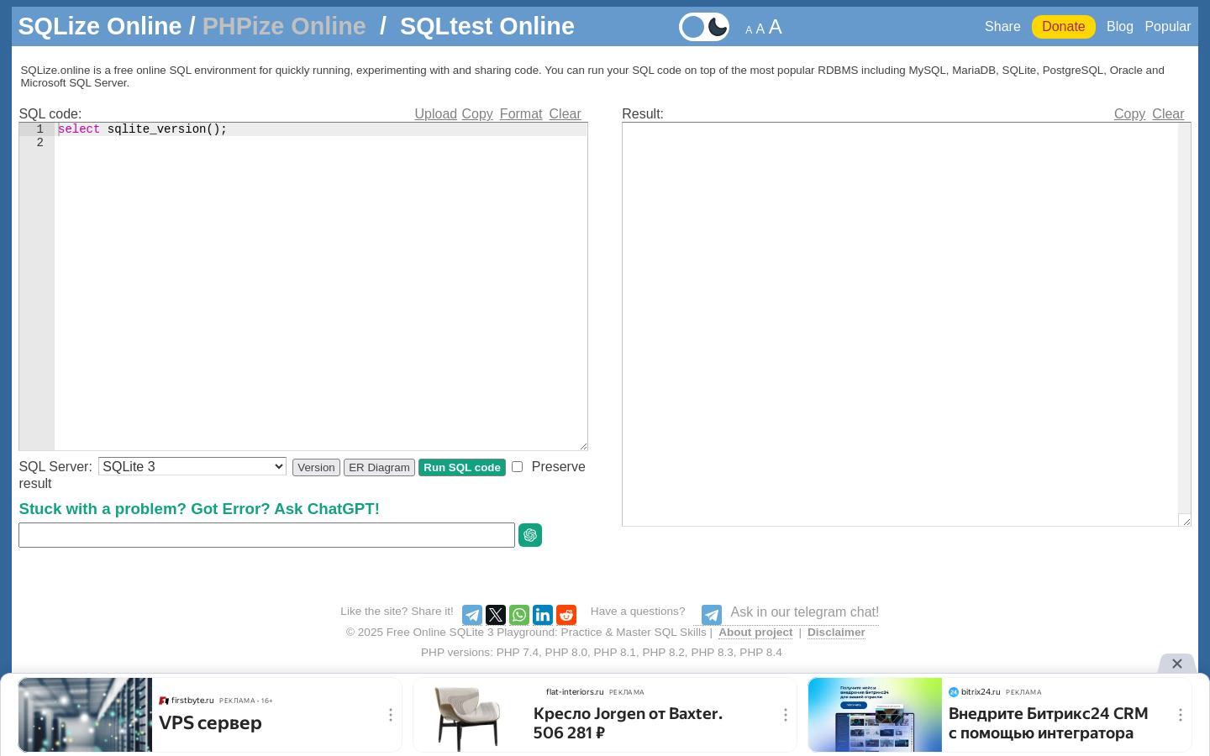Image resolution: width=1210 pixels, height=756 pixels.
Task: Open the Popular page
Action: click(1168, 27)
